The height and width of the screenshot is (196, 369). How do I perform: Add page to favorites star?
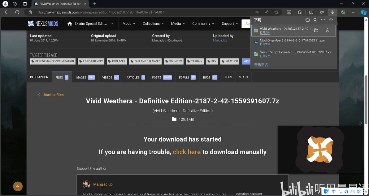point(276,12)
